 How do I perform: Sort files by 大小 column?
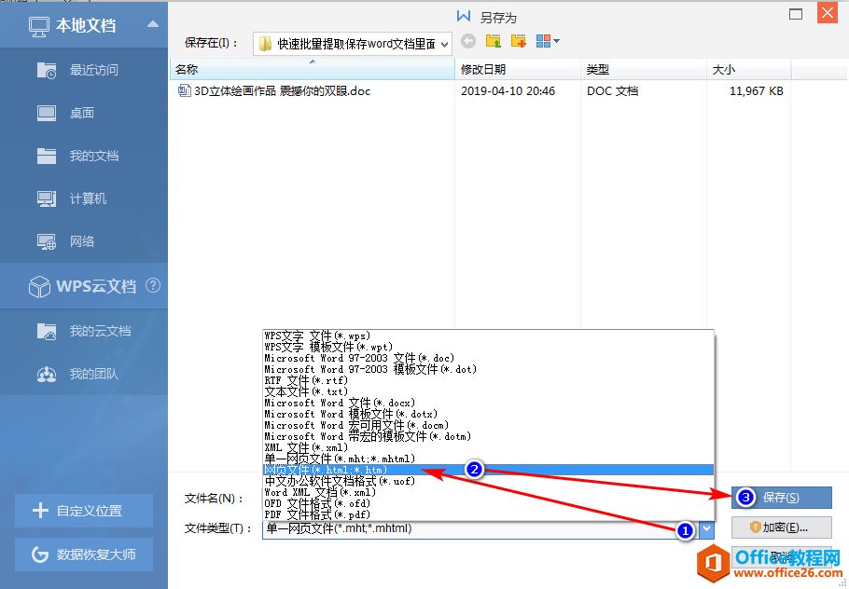(748, 69)
